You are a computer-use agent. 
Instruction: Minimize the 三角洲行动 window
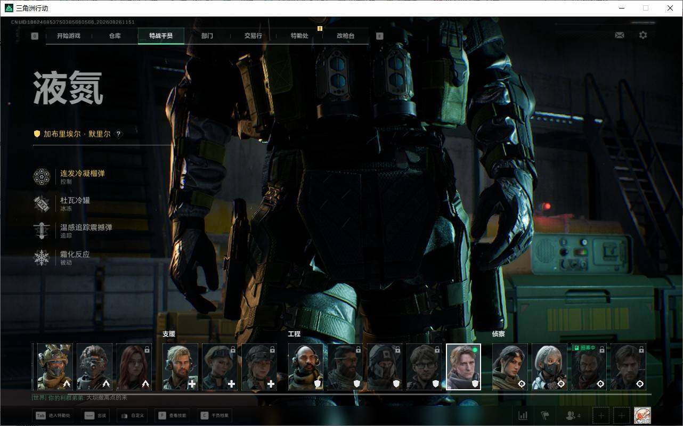click(x=621, y=8)
